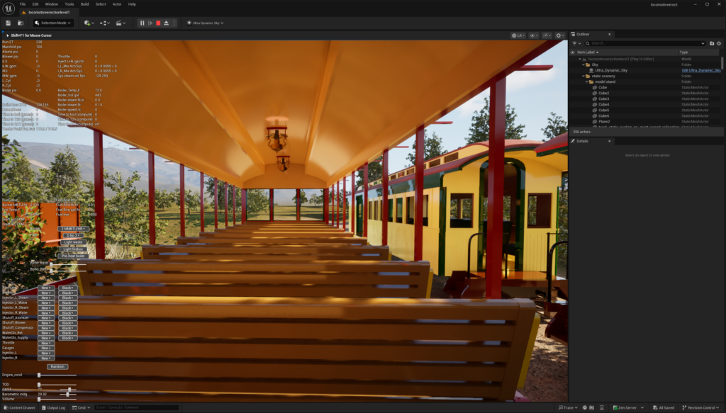
Task: Toggle visibility column header in Outliner
Action: pyautogui.click(x=573, y=52)
